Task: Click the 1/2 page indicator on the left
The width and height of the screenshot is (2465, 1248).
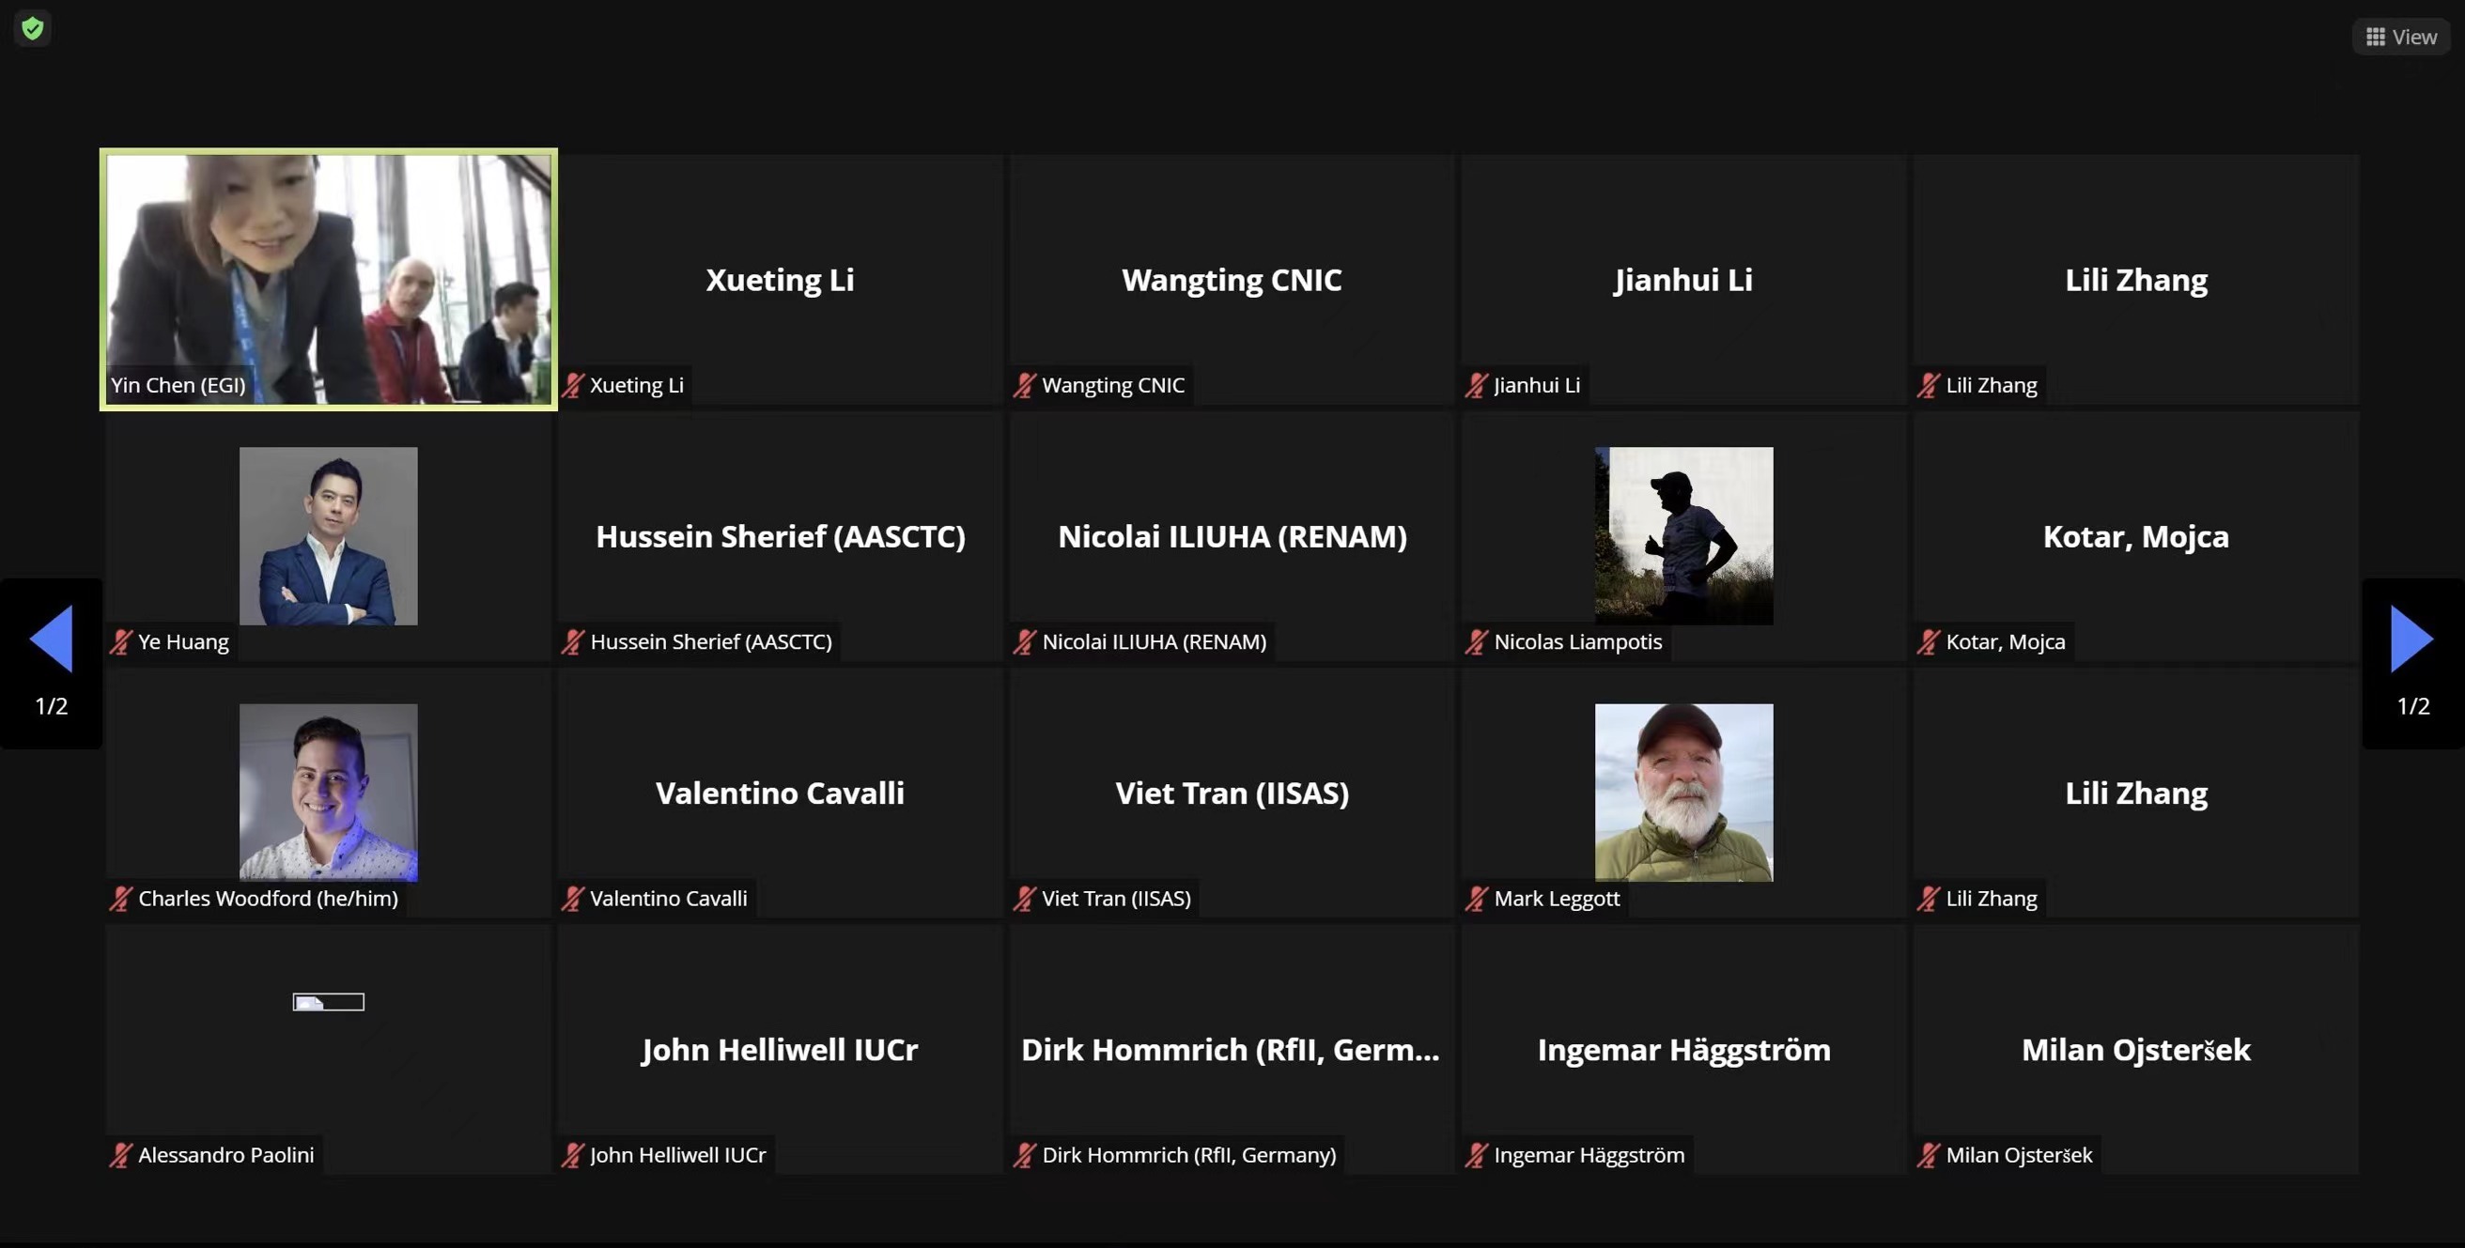Action: pos(52,706)
